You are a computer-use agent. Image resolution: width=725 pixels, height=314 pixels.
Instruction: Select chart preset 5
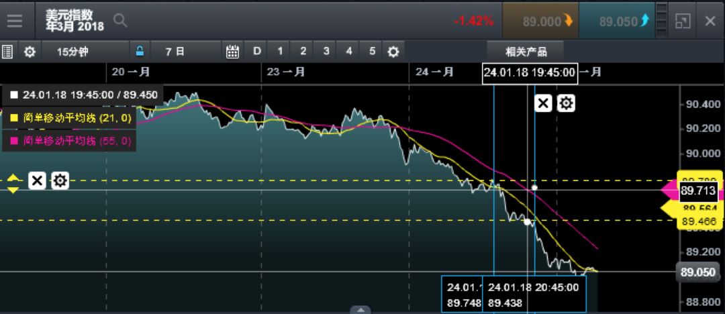(x=372, y=51)
